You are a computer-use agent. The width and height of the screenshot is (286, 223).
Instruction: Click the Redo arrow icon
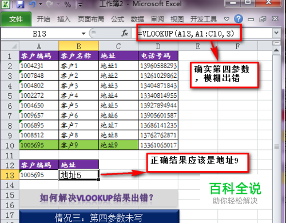[x=50, y=4]
